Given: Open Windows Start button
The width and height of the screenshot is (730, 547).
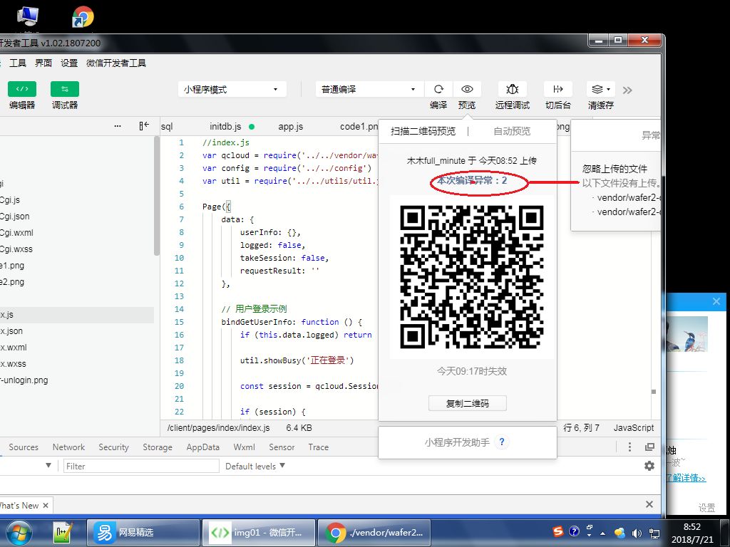Looking at the screenshot, I should (18, 532).
